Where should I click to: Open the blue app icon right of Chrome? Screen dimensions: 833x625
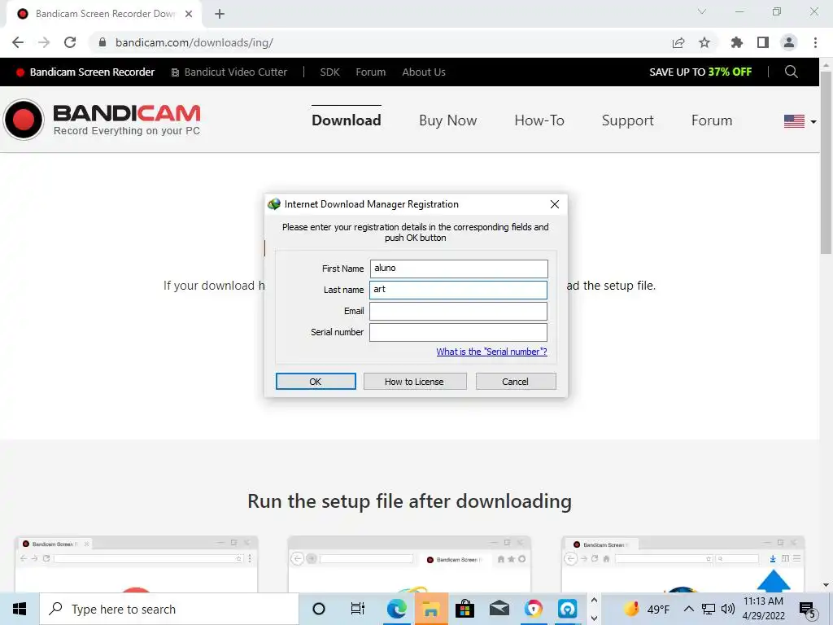567,609
